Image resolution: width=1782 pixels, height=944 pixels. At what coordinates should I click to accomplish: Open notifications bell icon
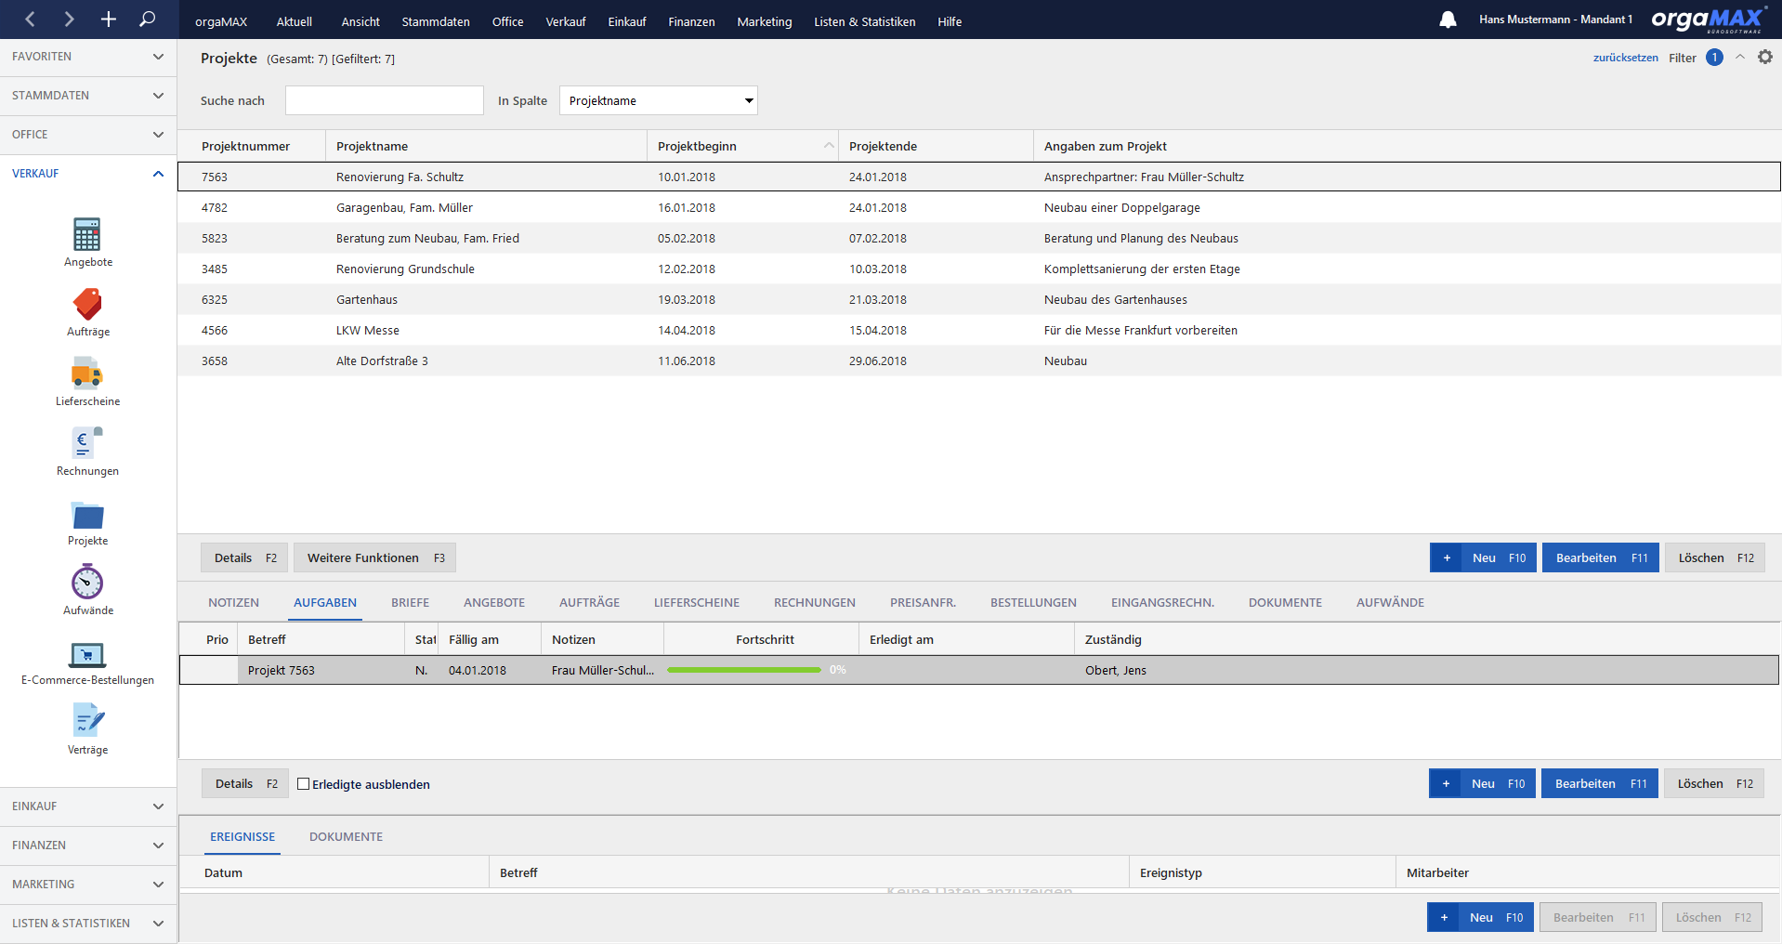(x=1448, y=20)
